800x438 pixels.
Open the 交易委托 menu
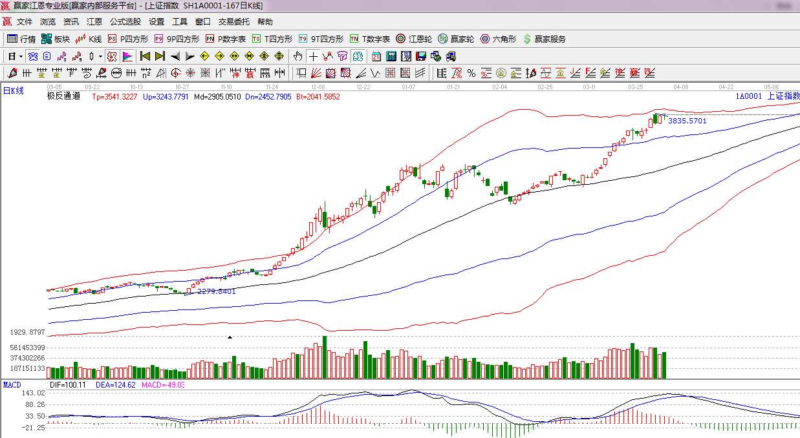[x=233, y=21]
